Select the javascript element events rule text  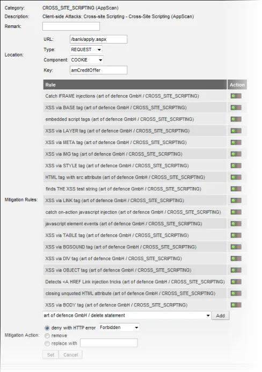pyautogui.click(x=123, y=224)
